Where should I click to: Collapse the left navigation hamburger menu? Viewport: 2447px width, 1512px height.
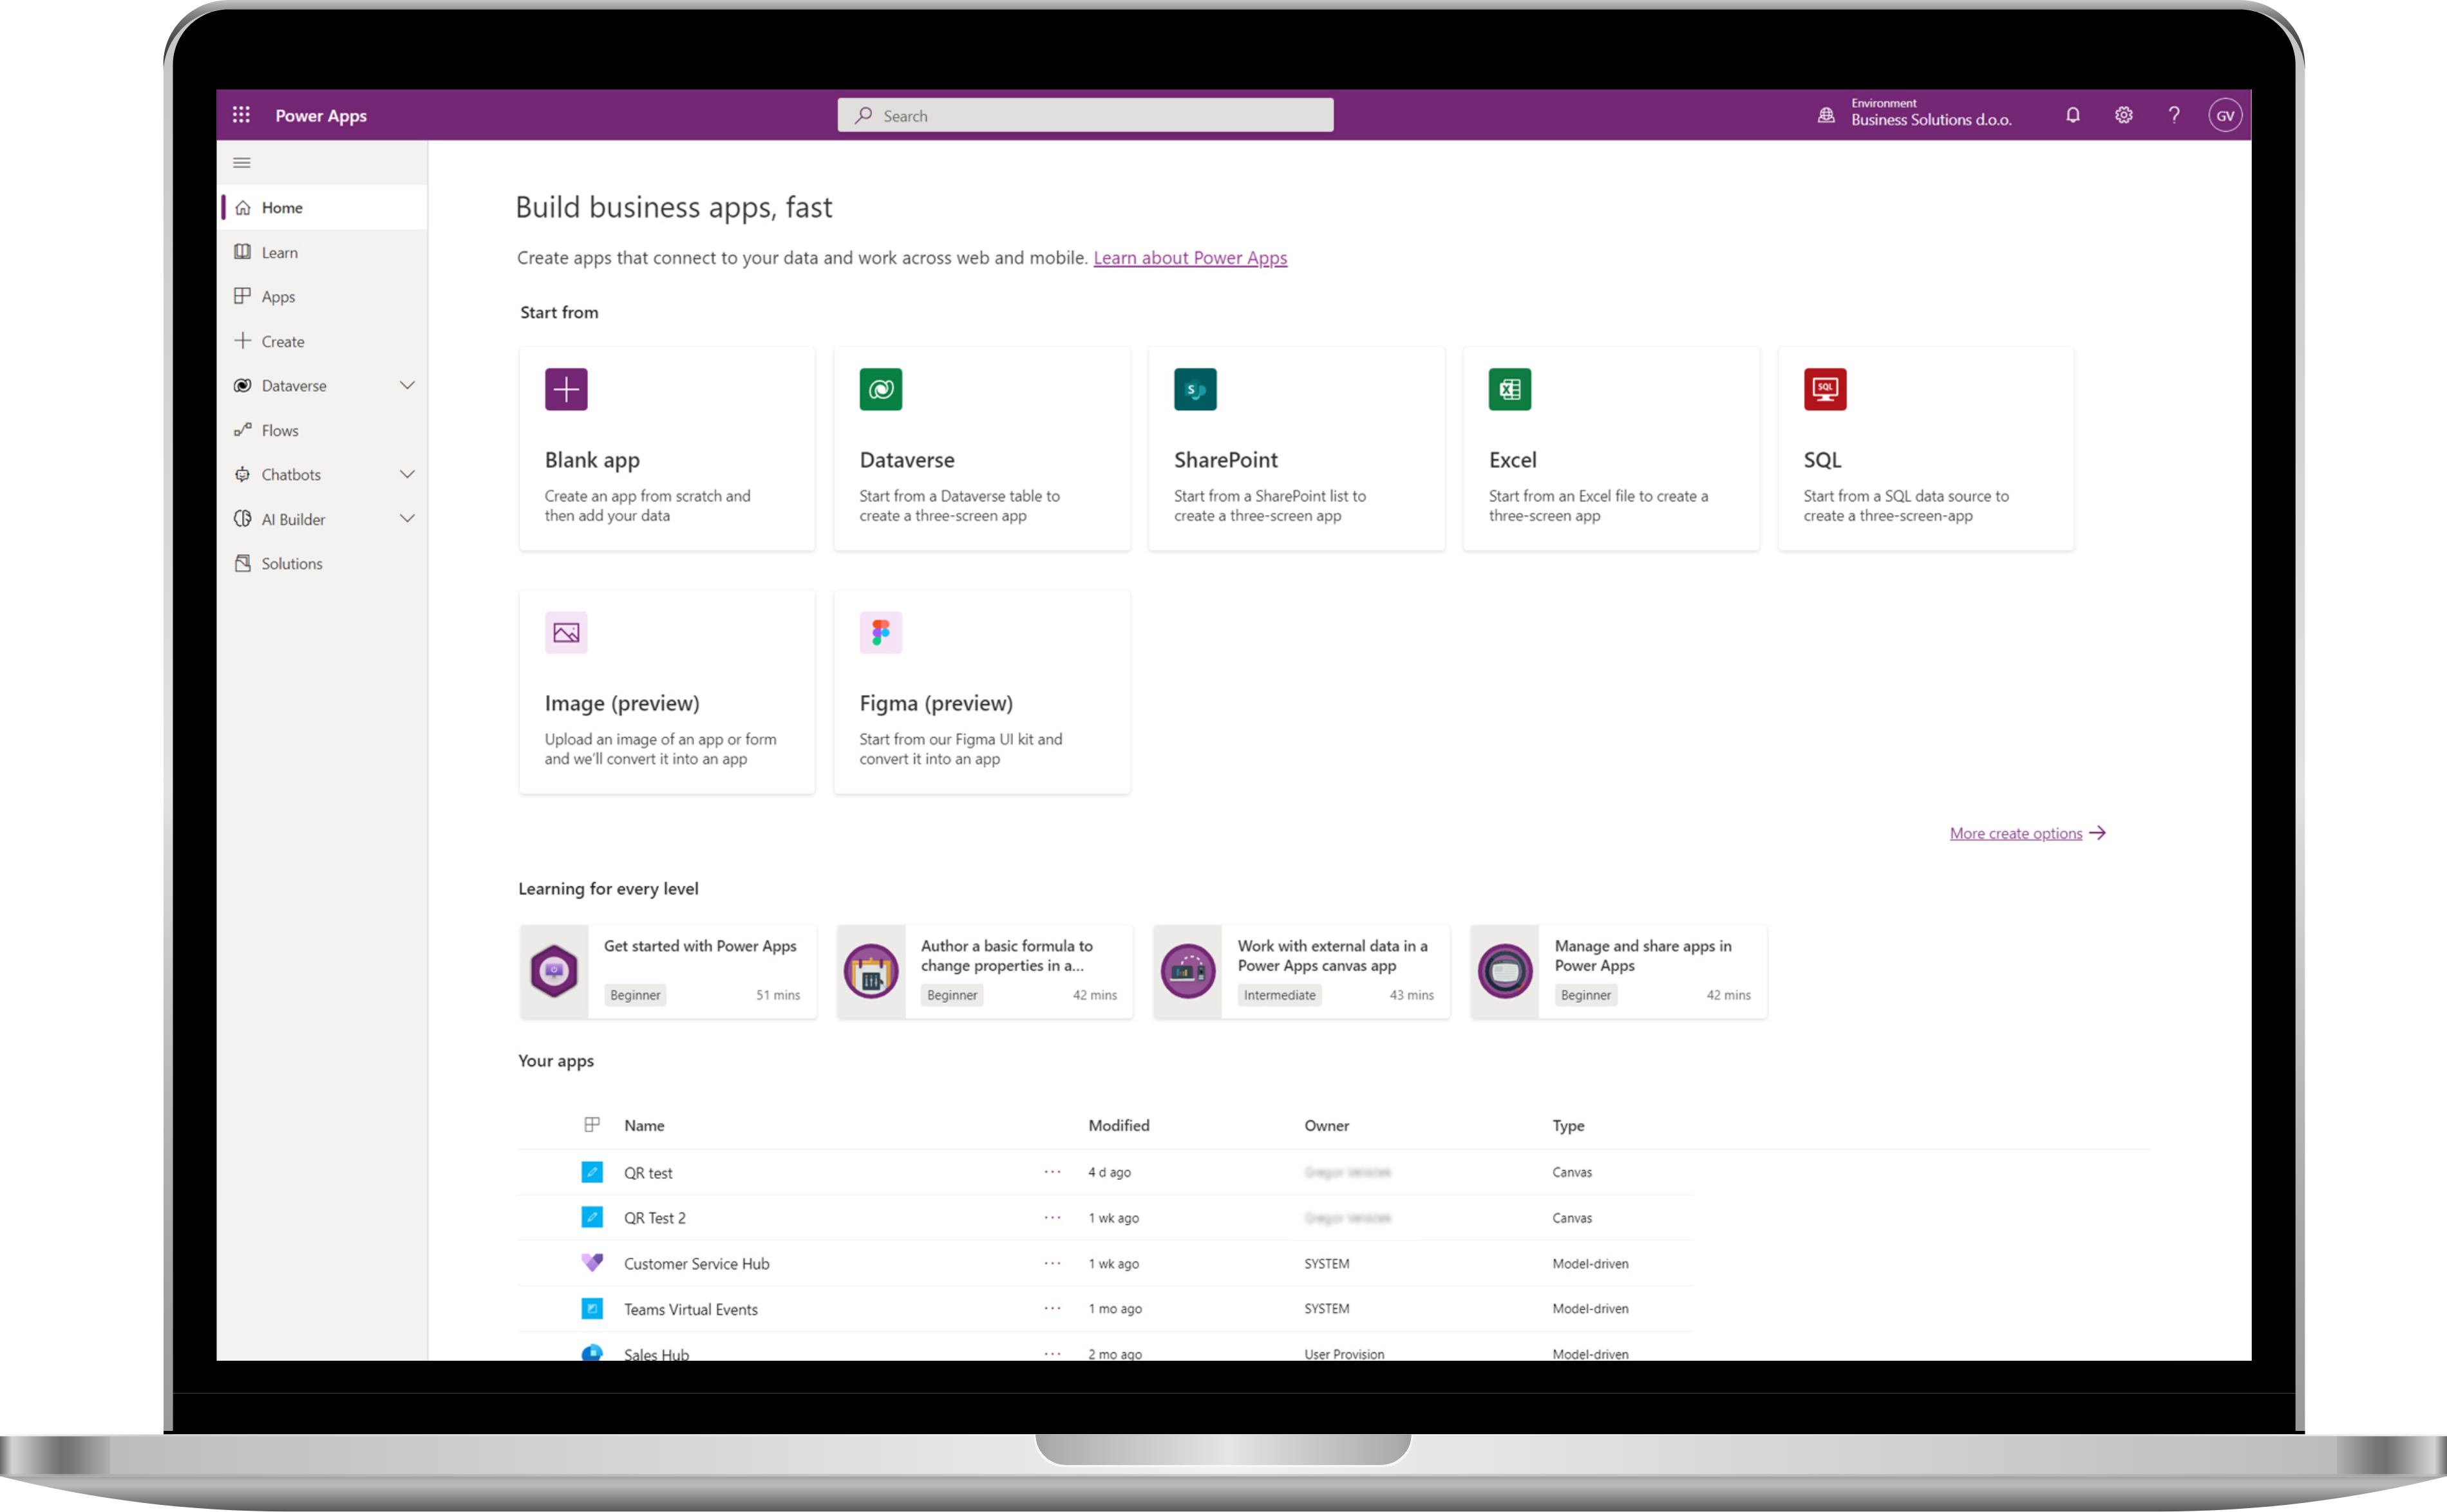pyautogui.click(x=242, y=162)
